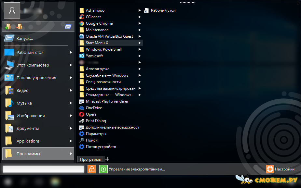Click the user avatar icon
301x188 pixels.
(x=12, y=10)
